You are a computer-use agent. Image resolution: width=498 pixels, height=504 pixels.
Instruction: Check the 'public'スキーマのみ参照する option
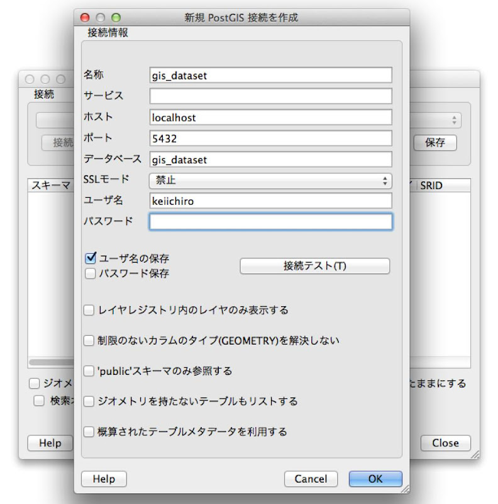[90, 371]
